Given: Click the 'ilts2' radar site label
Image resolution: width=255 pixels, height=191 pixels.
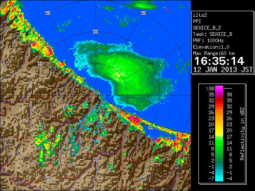Looking at the screenshot, I should pos(200,15).
